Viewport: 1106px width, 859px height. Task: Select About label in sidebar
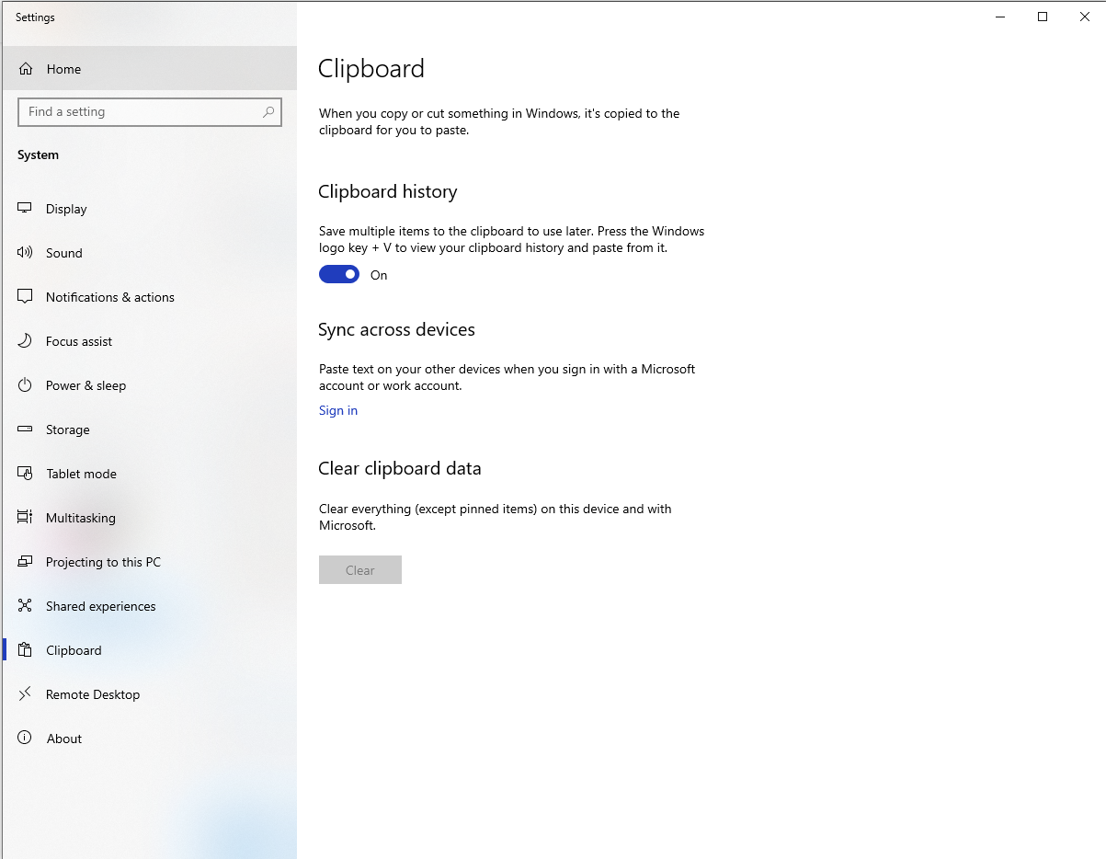[x=64, y=739]
